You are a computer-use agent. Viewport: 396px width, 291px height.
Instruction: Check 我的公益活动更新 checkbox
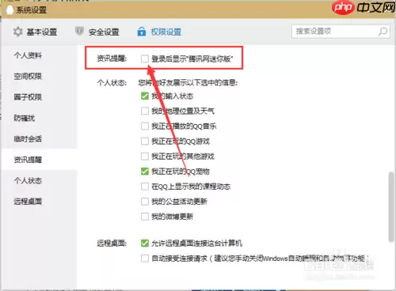(145, 202)
